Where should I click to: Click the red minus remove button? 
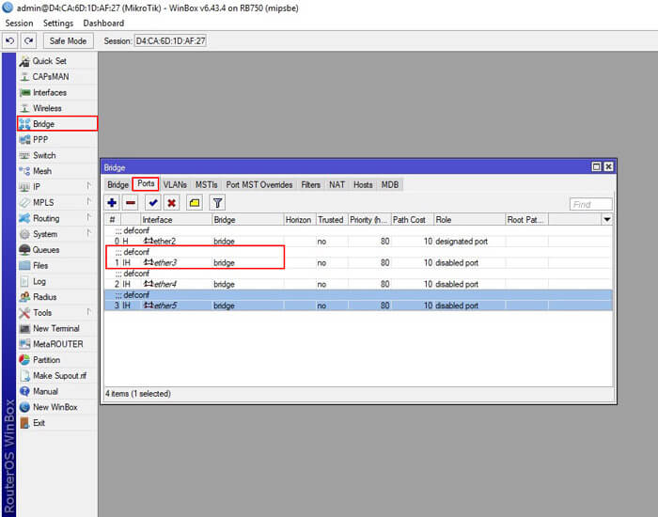coord(131,203)
